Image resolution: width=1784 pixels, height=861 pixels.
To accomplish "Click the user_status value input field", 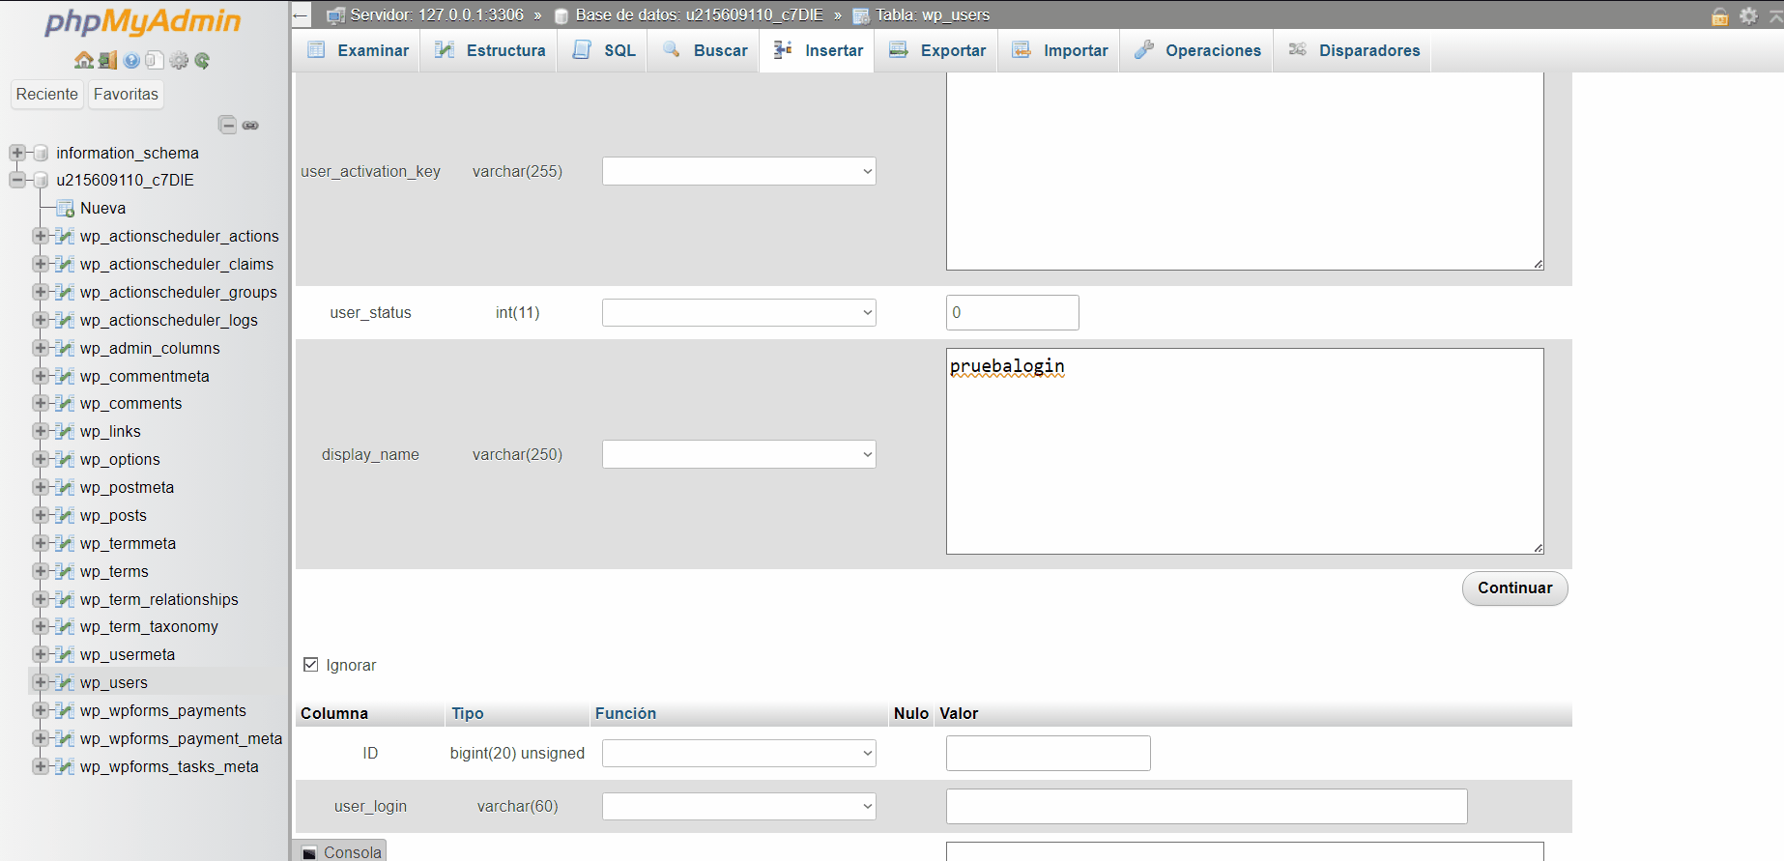I will pyautogui.click(x=1012, y=312).
